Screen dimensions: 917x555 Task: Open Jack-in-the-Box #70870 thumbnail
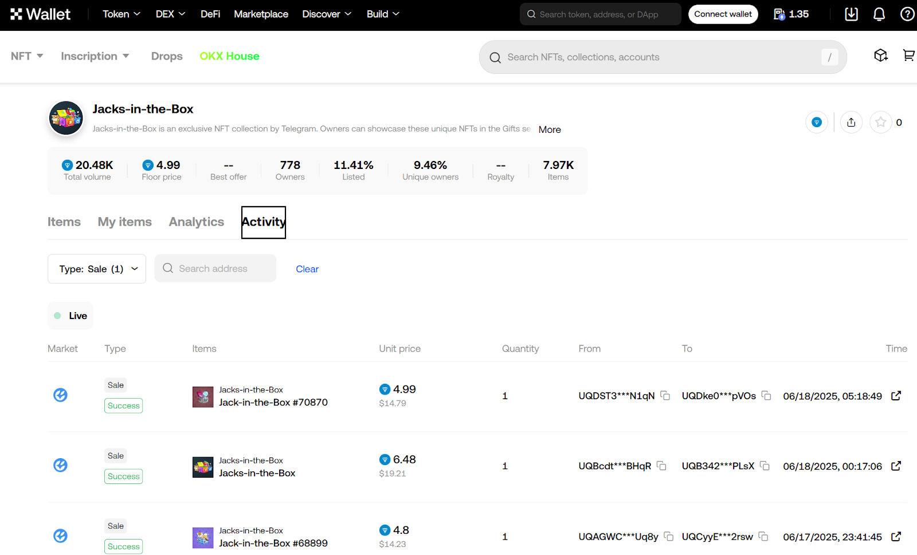203,397
